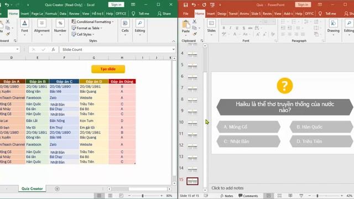The image size is (354, 199).
Task: Select slide 4 thumbnail
Action: pos(192,54)
